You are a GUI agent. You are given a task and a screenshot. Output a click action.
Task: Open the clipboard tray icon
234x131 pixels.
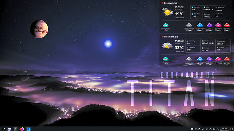[x=199, y=129]
